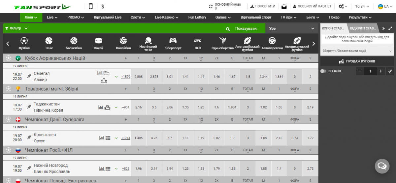
Task: Open the settings gears menu
Action: click(343, 6)
